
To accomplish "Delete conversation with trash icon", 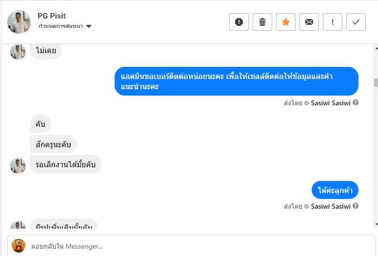I will (262, 22).
